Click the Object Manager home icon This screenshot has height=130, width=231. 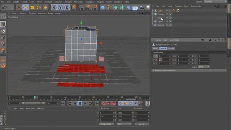(219, 6)
